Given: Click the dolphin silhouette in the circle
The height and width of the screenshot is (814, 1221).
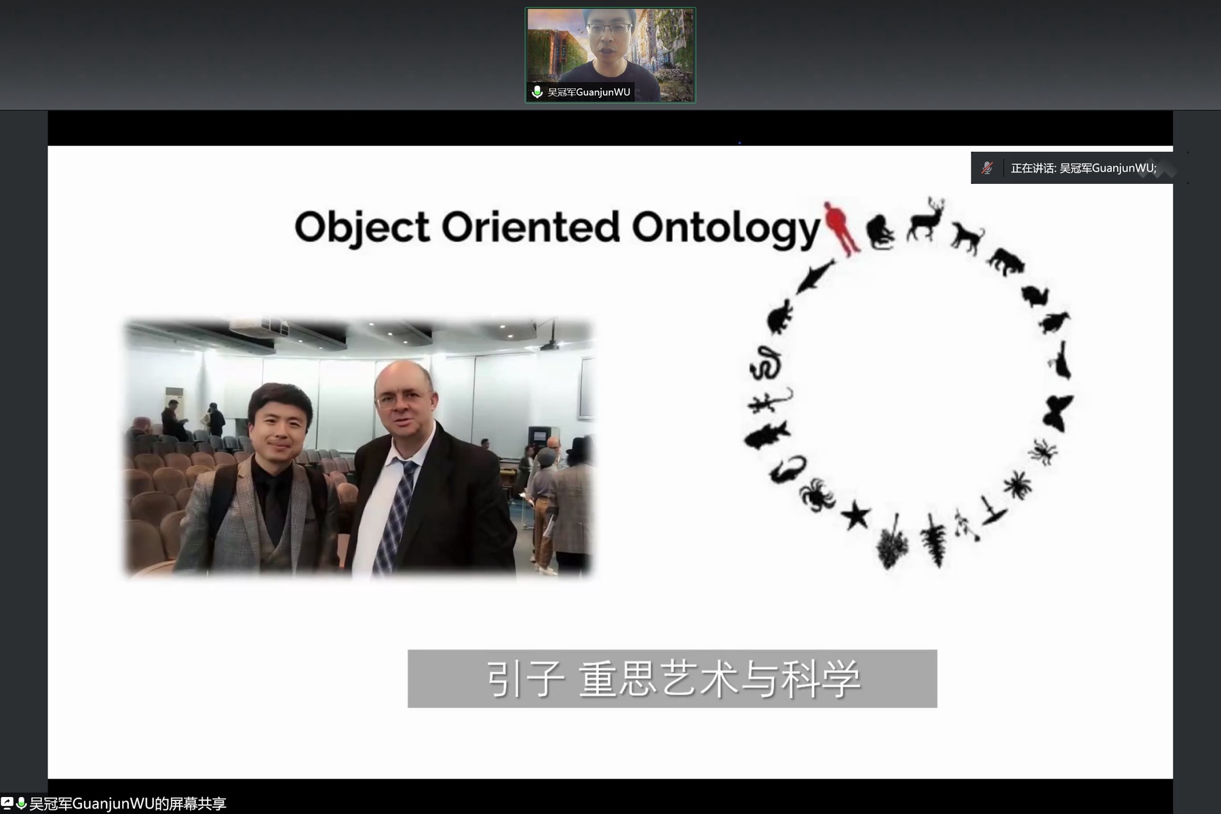Looking at the screenshot, I should 814,275.
